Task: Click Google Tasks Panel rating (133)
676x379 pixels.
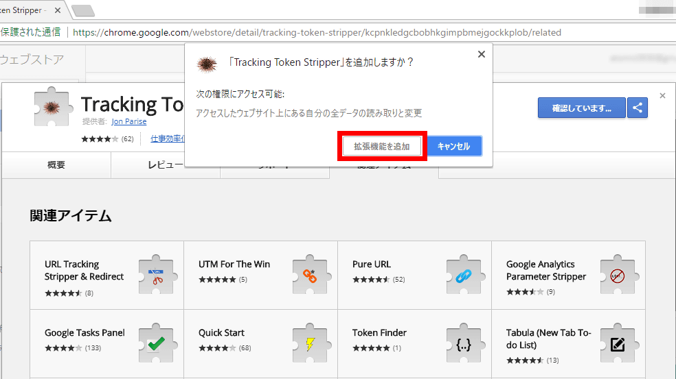Action: pyautogui.click(x=73, y=347)
